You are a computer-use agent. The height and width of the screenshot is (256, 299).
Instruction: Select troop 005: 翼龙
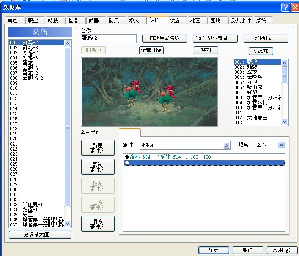coord(36,63)
